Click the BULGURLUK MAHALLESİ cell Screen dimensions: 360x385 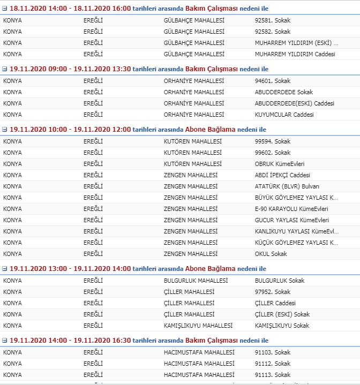coord(196,281)
